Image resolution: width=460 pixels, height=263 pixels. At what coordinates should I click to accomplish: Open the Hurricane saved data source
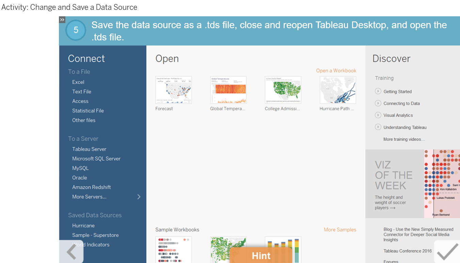[x=83, y=226]
